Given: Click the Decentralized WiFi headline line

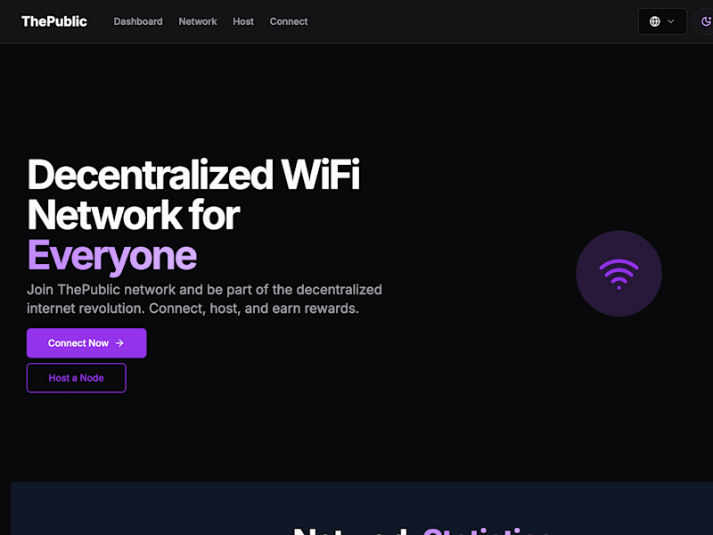Looking at the screenshot, I should coord(193,175).
